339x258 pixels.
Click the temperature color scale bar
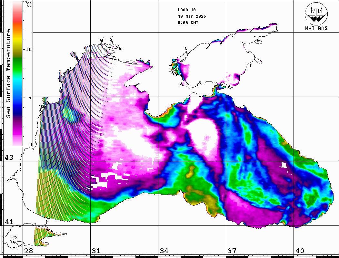coord(17,74)
